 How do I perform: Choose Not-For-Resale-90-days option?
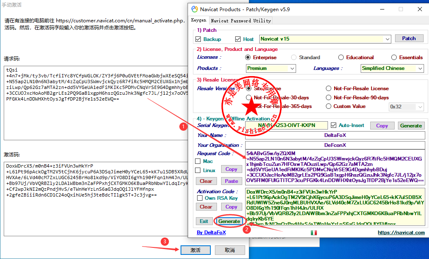coord(328,97)
